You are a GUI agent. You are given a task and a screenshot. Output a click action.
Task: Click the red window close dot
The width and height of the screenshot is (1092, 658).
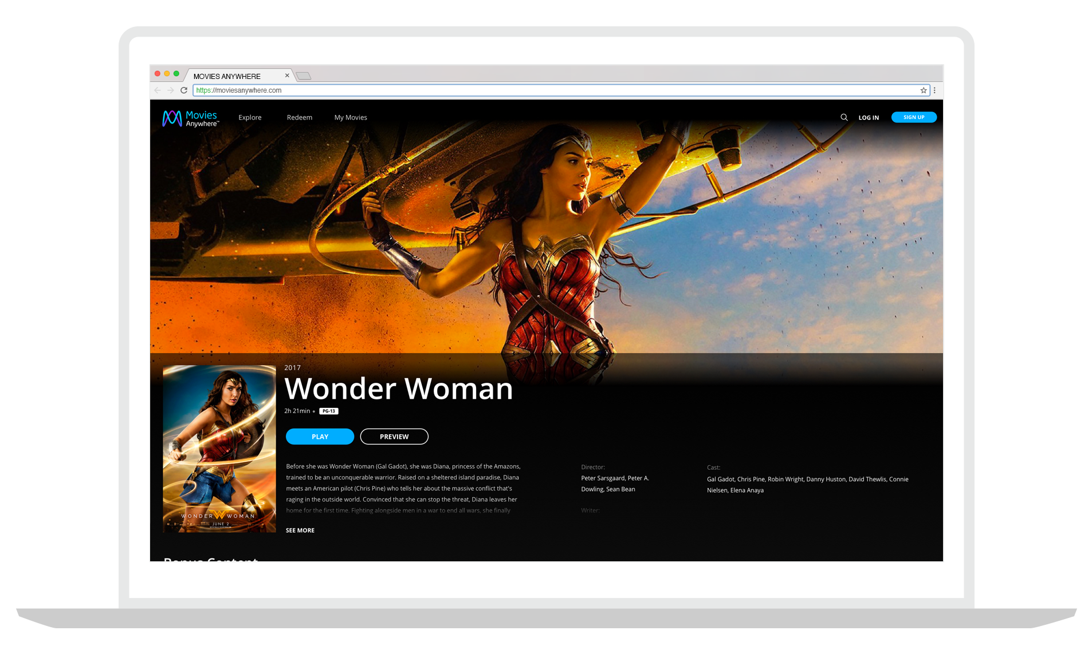click(x=158, y=74)
